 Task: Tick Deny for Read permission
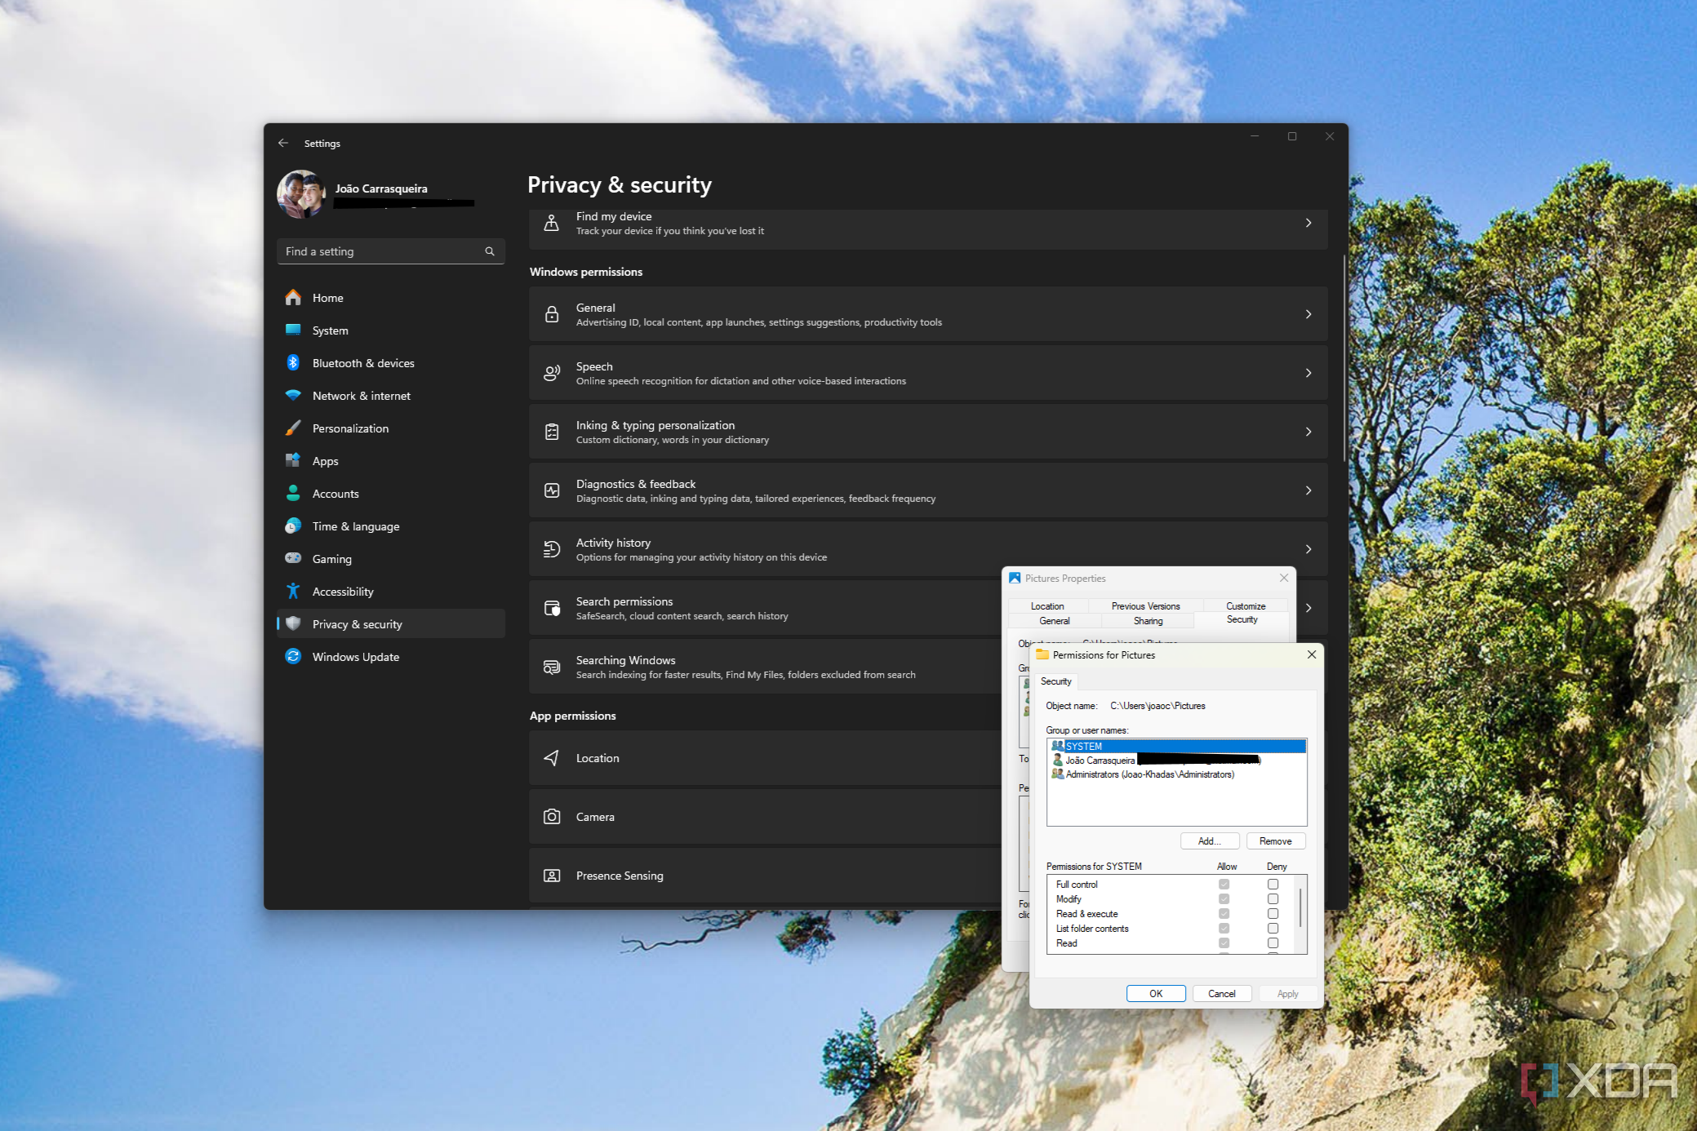[1273, 943]
